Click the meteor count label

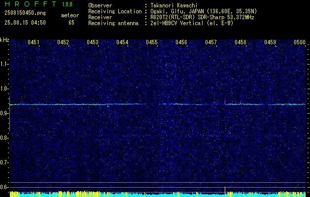pyautogui.click(x=70, y=15)
